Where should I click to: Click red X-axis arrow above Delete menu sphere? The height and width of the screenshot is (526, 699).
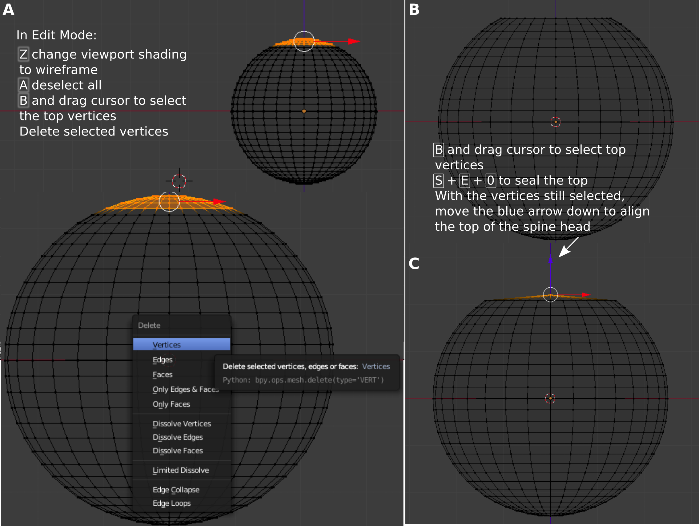pyautogui.click(x=219, y=201)
